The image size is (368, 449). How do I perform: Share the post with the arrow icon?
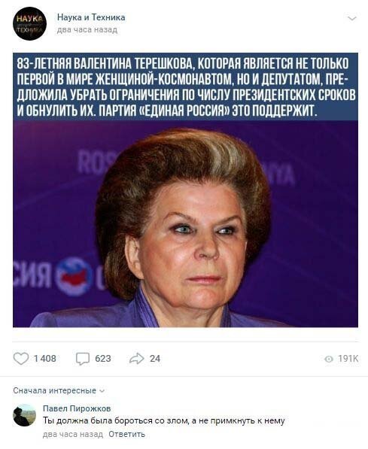click(x=136, y=359)
